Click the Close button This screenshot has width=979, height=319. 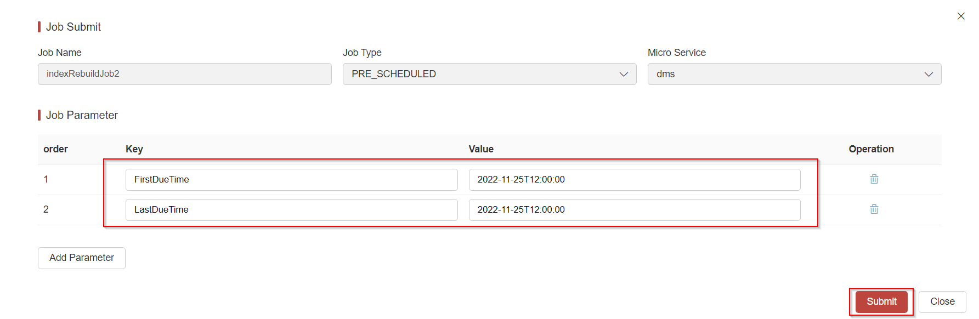(x=942, y=302)
